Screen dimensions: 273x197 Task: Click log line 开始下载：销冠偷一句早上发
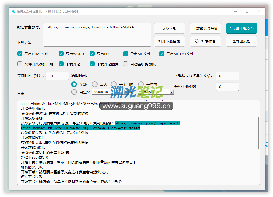point(71,182)
